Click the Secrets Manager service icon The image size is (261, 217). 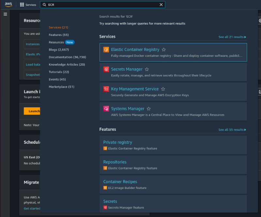click(106, 69)
